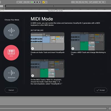Toggle the Loop switch
The height and width of the screenshot is (111, 111).
click(x=88, y=2)
